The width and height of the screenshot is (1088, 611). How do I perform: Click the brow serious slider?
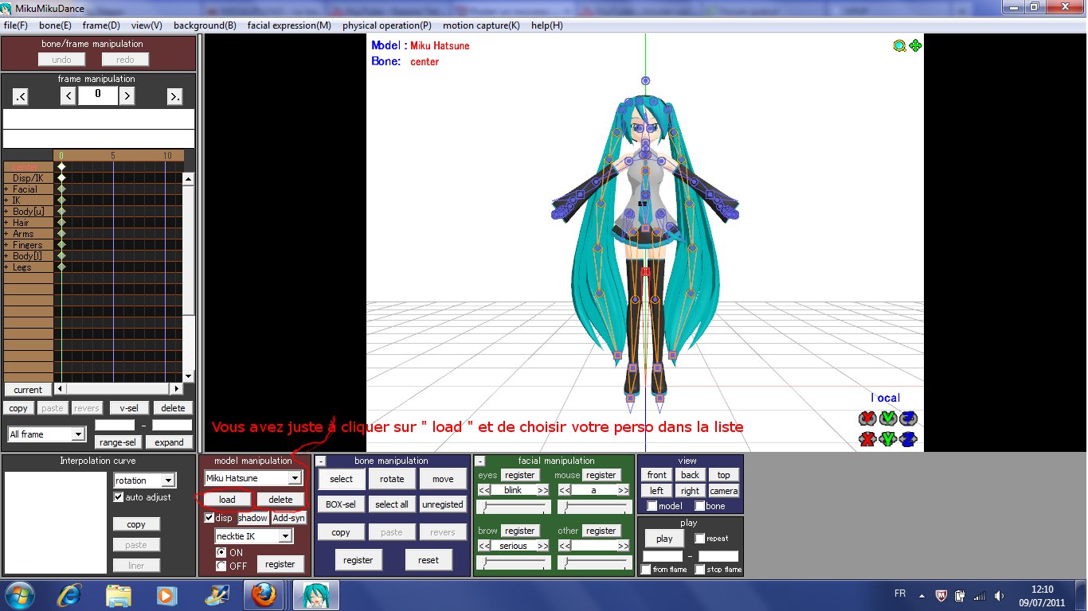[513, 562]
